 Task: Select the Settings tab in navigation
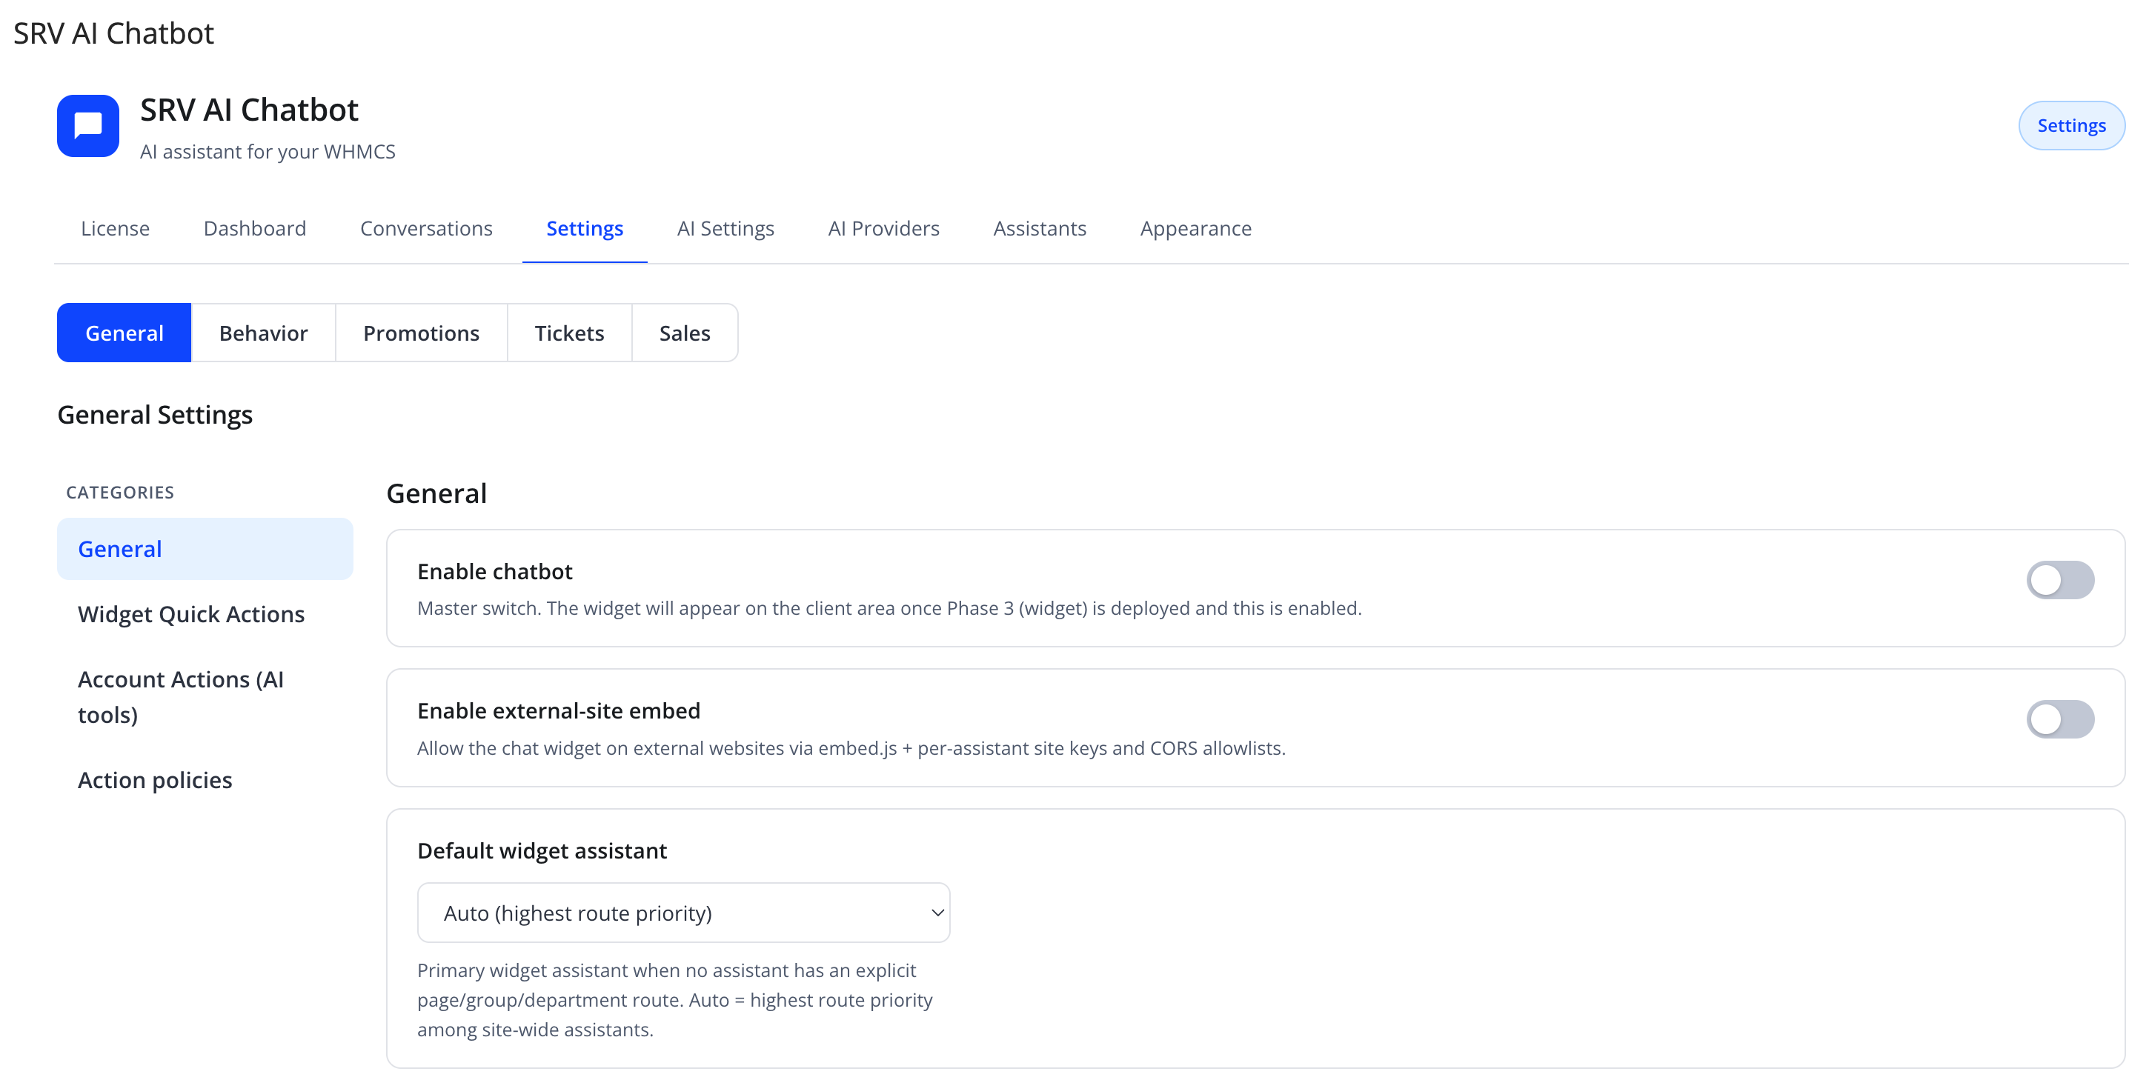[x=585, y=228]
